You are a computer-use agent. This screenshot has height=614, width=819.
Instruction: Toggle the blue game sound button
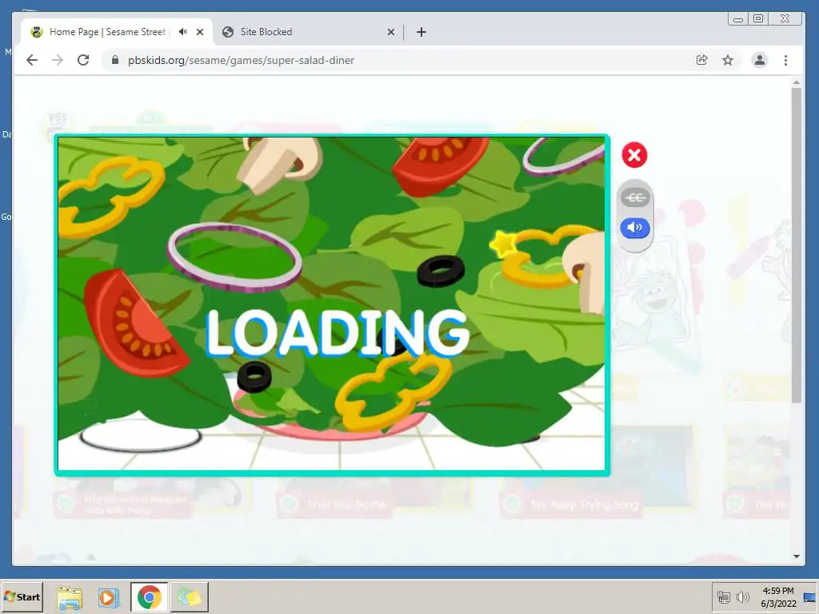634,228
